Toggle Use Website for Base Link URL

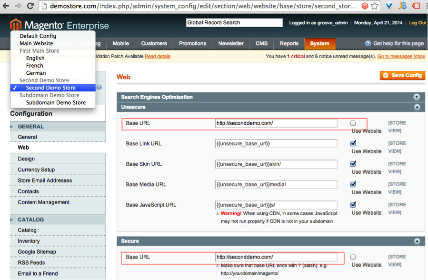[x=353, y=143]
